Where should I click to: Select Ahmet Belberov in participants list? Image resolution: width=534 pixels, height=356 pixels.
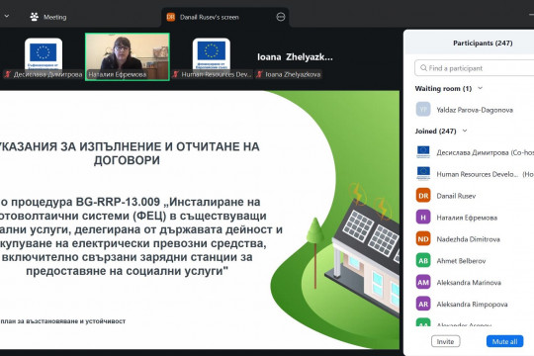pos(474,261)
